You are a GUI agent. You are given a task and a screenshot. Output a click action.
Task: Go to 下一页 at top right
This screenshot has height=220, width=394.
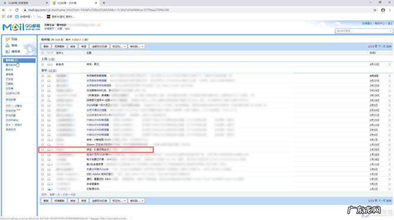pos(381,46)
